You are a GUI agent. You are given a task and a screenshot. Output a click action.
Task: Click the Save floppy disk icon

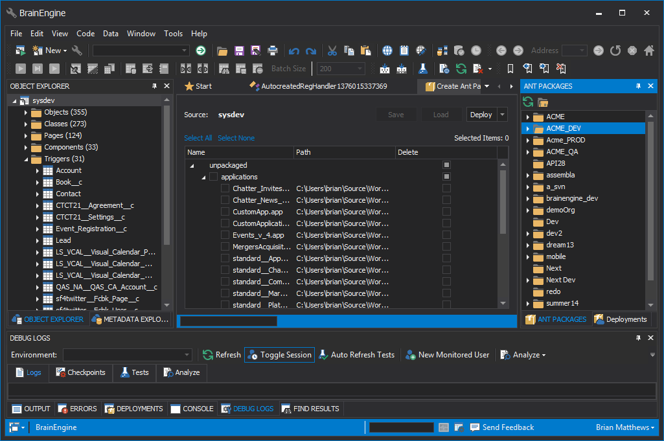click(x=239, y=51)
